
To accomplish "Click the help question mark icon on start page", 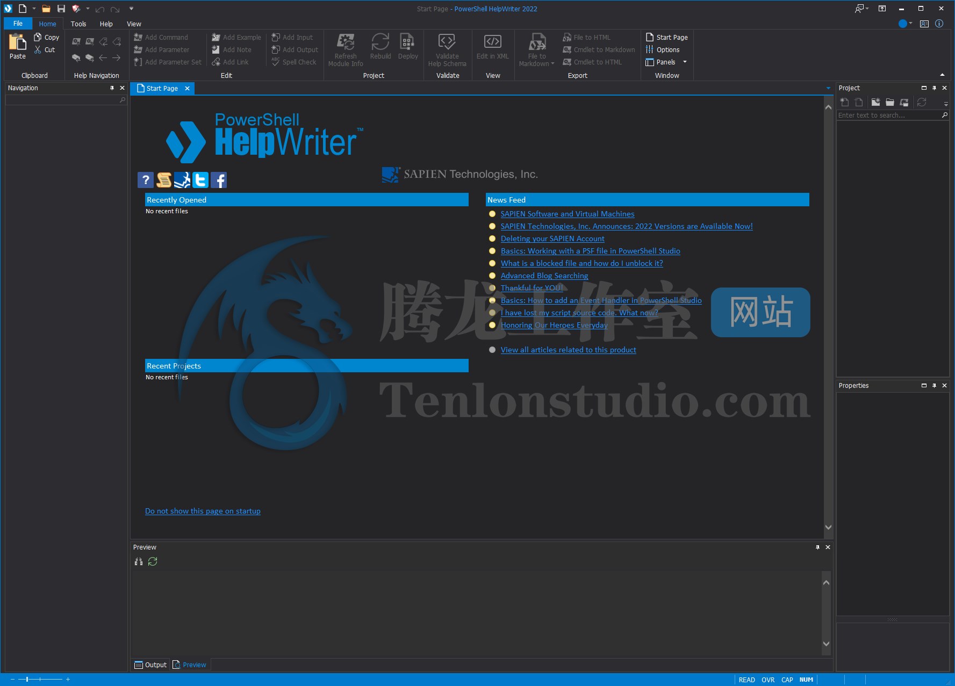I will pyautogui.click(x=146, y=180).
